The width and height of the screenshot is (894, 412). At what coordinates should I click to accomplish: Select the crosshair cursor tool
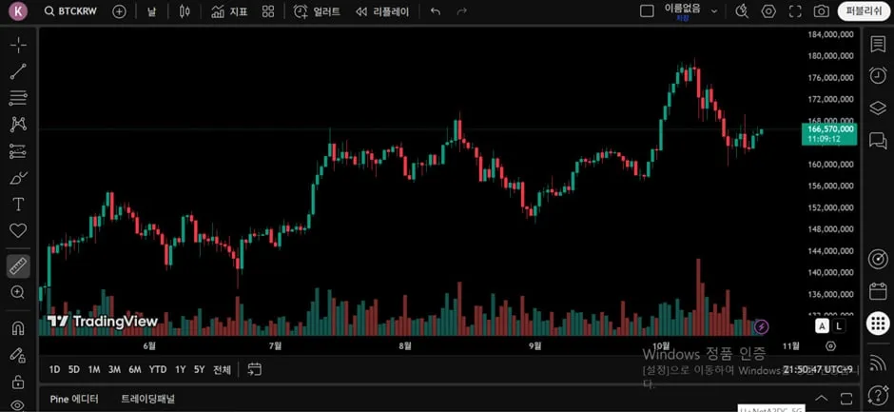pyautogui.click(x=18, y=45)
